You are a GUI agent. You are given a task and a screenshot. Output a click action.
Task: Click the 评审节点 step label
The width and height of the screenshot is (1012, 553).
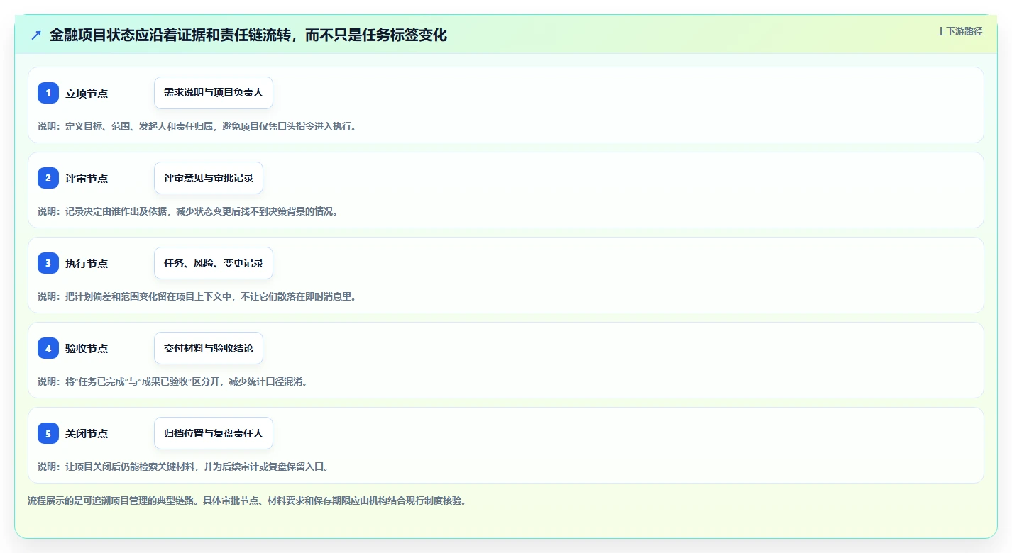(87, 178)
